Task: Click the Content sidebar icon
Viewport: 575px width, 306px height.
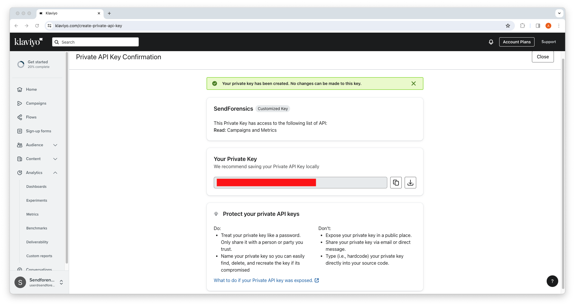Action: pyautogui.click(x=20, y=159)
